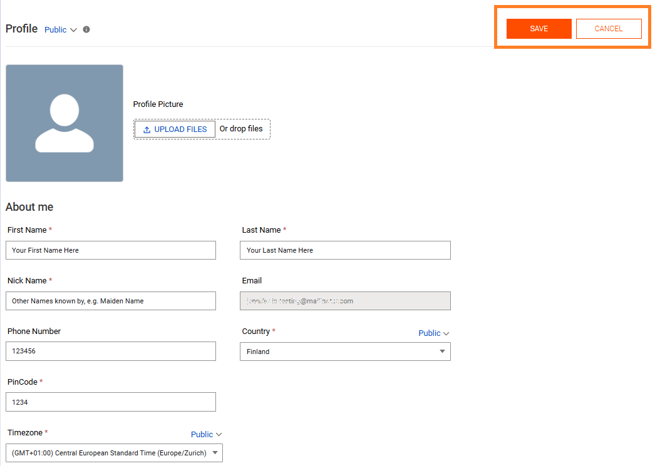655x466 pixels.
Task: Click the upload arrow icon in Upload Files
Action: coord(147,129)
